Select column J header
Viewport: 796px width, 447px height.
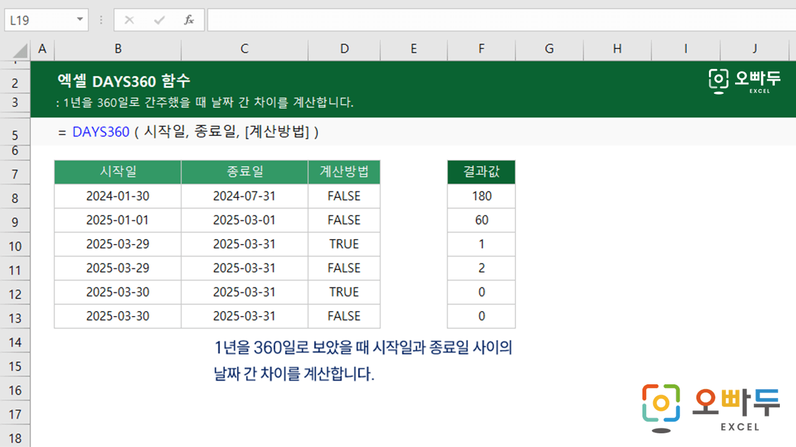point(754,49)
